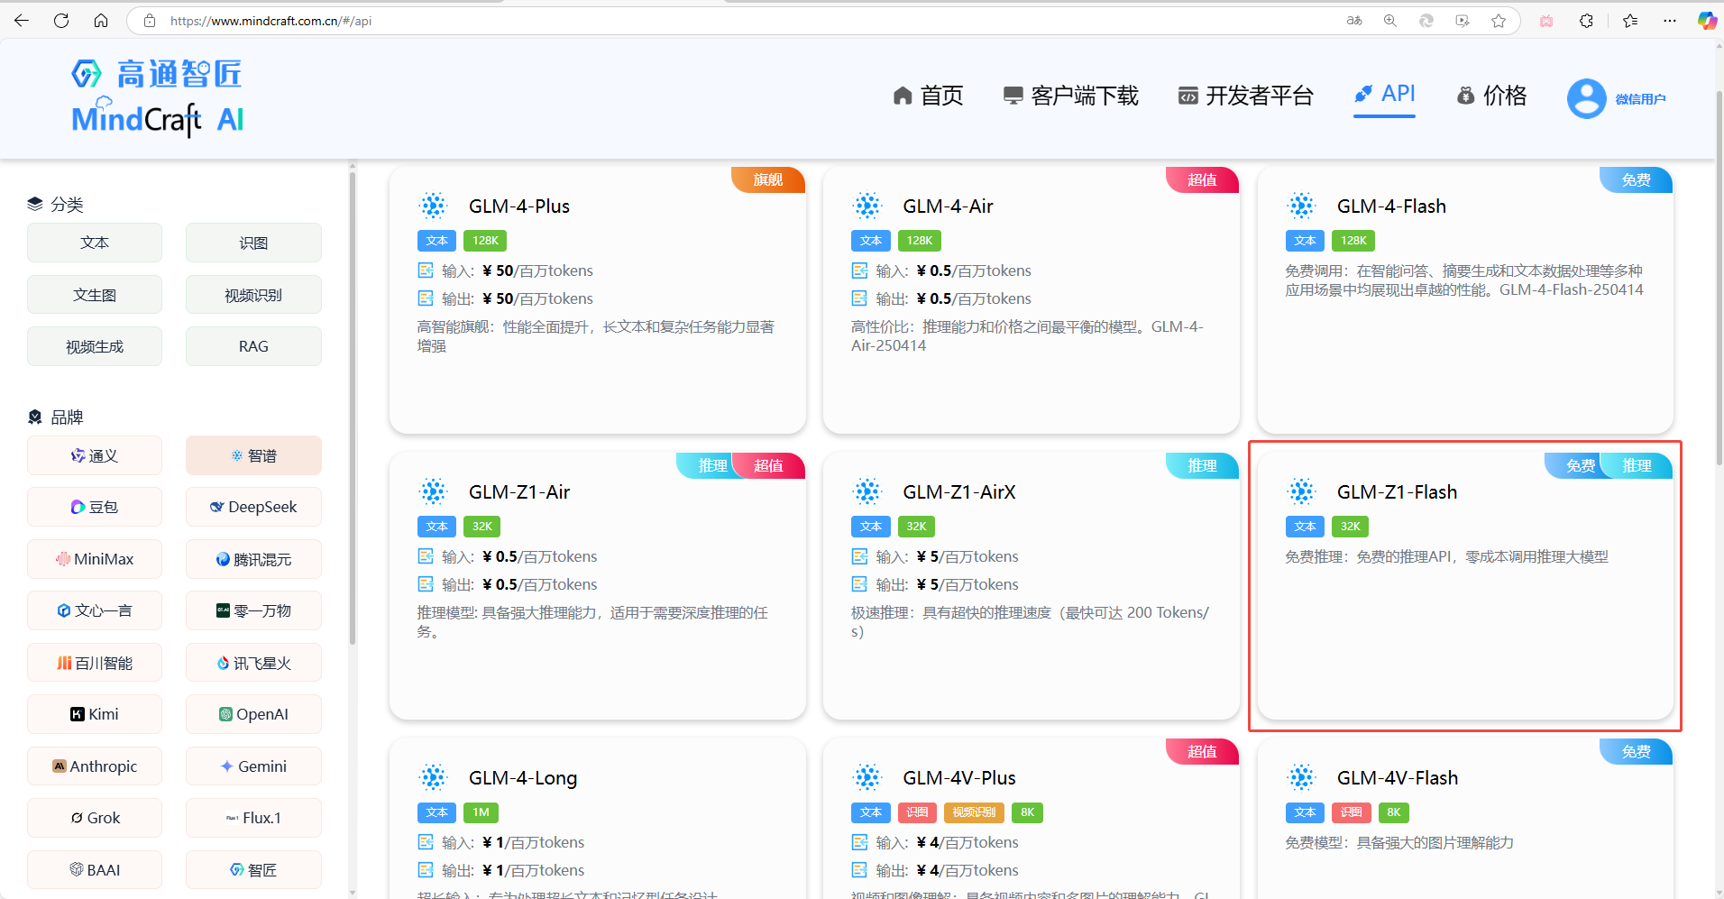Open browser settings ellipsis menu
This screenshot has height=899, width=1724.
point(1670,21)
